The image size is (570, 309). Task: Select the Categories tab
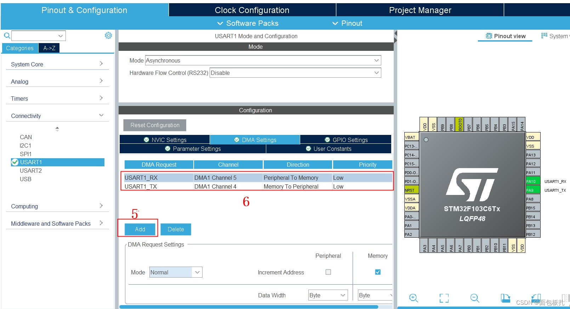(x=20, y=48)
